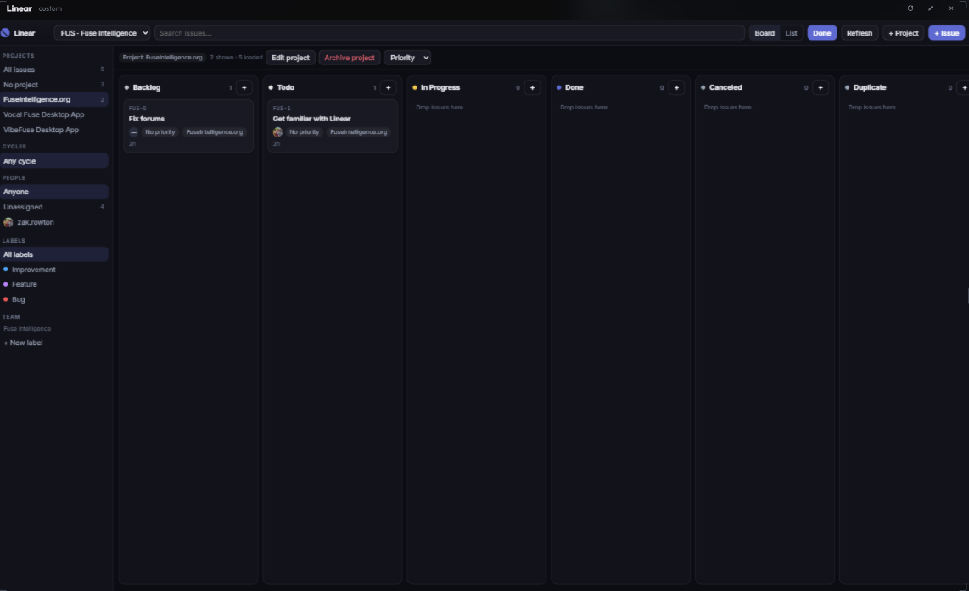This screenshot has height=591, width=969.
Task: Filter by the Bug label
Action: (x=53, y=299)
